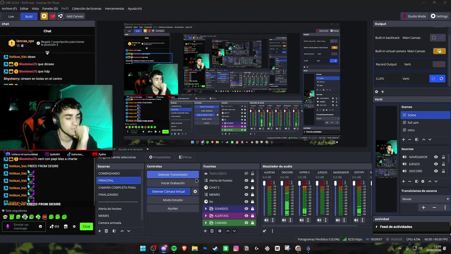Click Add Canvas button
Screen dimensions: 451x254
coord(75,16)
